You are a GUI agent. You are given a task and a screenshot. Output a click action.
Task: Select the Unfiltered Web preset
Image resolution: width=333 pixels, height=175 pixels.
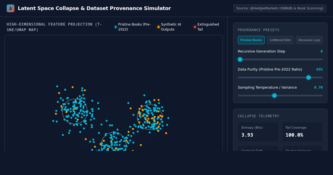point(280,40)
